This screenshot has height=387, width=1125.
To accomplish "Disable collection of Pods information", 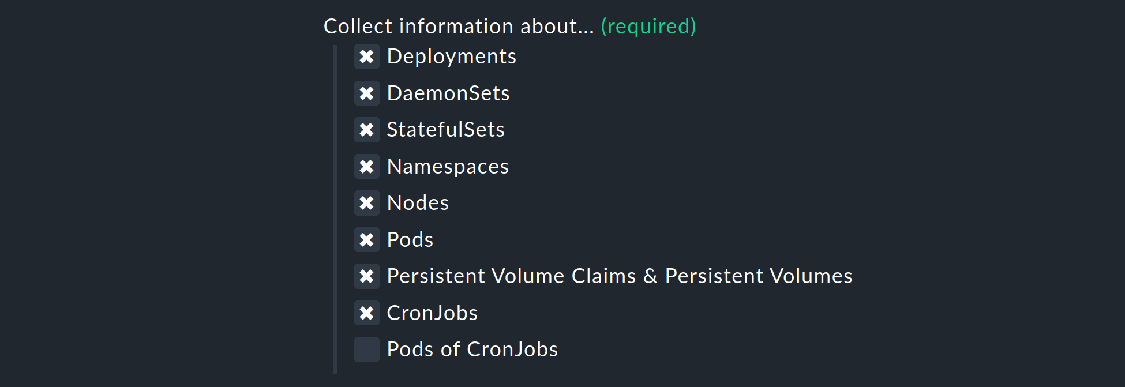I will pyautogui.click(x=367, y=240).
